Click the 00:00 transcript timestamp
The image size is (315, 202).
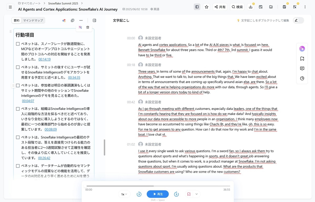(131, 38)
